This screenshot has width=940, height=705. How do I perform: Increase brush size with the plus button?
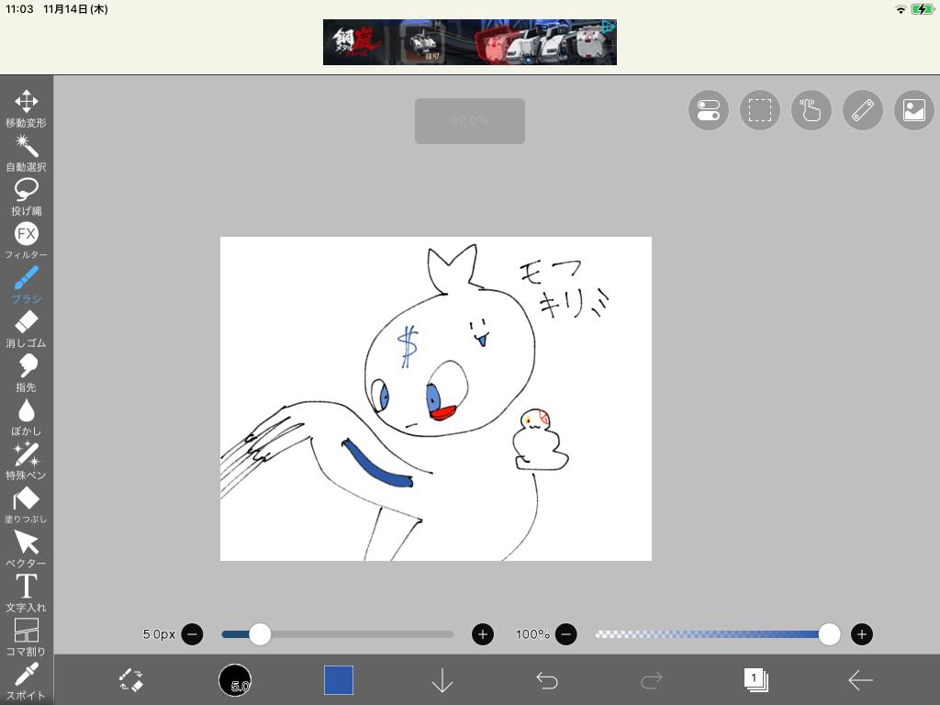(x=483, y=634)
